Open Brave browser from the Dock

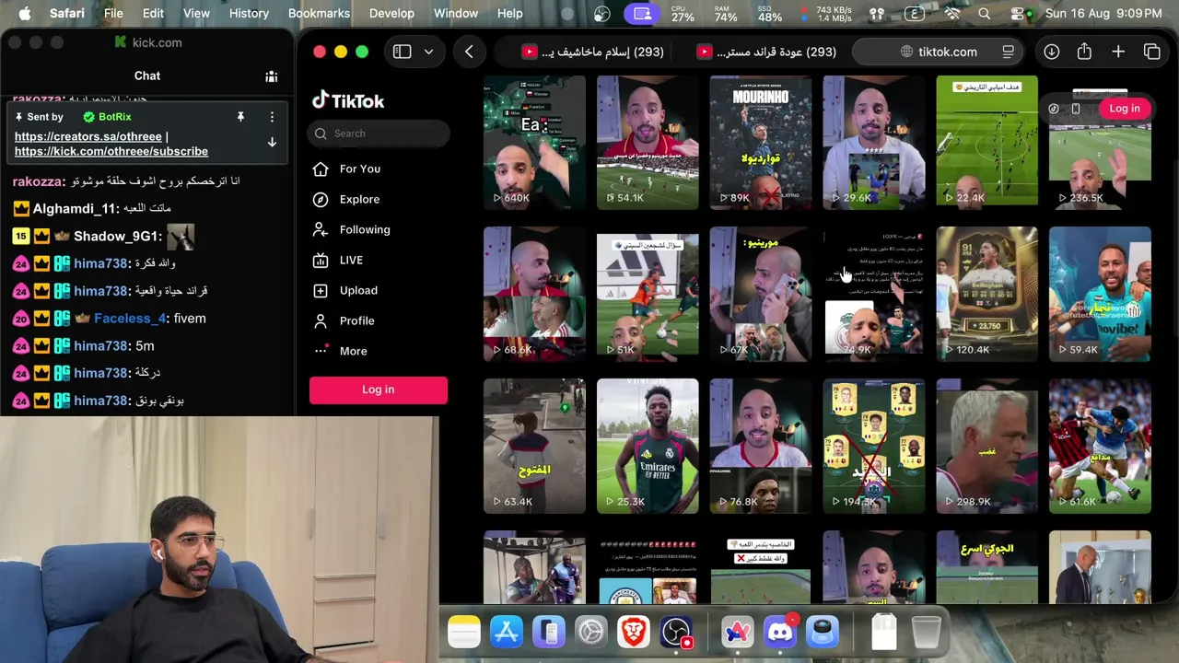[634, 633]
